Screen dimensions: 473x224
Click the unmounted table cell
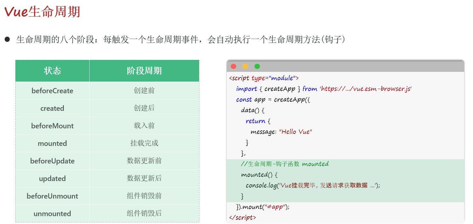point(52,214)
